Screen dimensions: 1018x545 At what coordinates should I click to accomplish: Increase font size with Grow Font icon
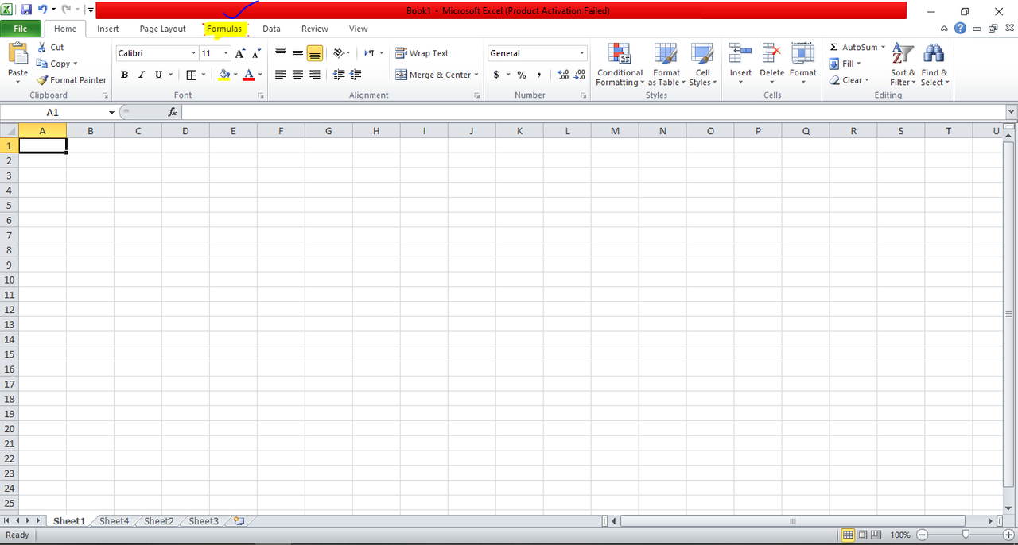tap(240, 53)
